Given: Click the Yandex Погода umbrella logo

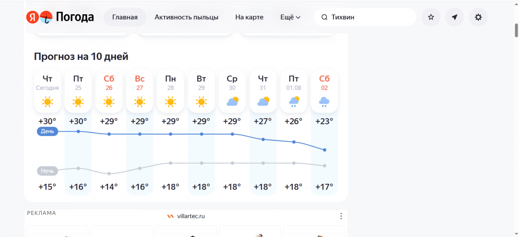Looking at the screenshot, I should click(x=46, y=17).
